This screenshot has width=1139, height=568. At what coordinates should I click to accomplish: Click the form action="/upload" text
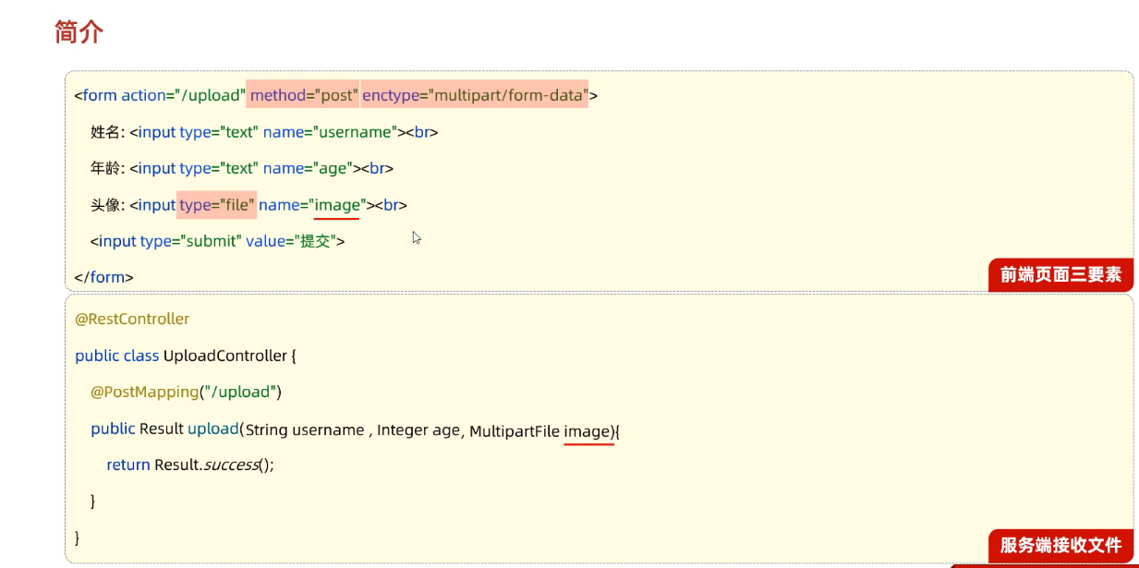pos(163,95)
